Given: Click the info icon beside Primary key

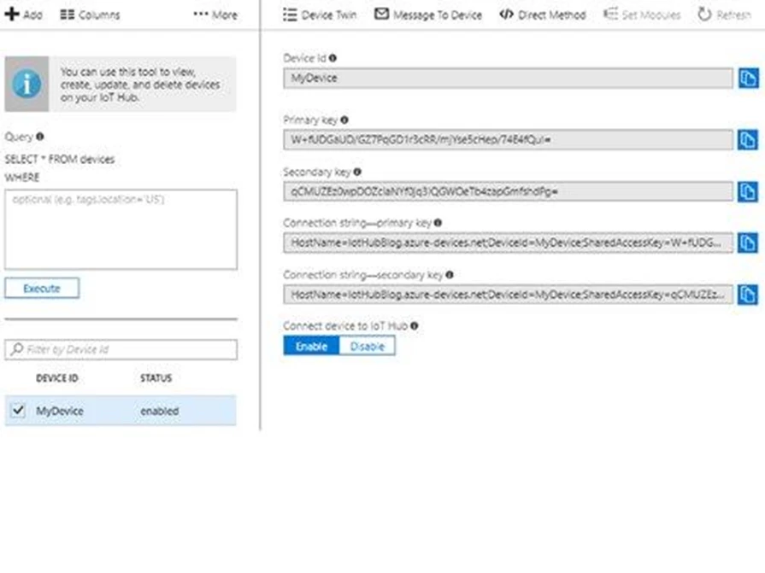Looking at the screenshot, I should [344, 120].
